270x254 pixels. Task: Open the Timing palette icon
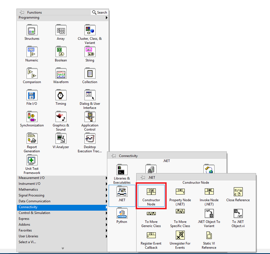coord(61,95)
